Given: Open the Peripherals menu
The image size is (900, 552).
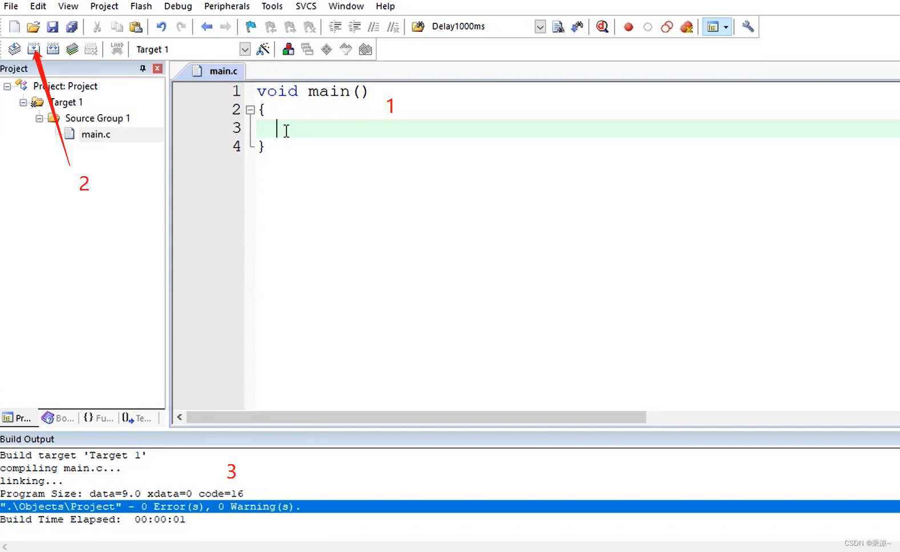Looking at the screenshot, I should pyautogui.click(x=227, y=6).
